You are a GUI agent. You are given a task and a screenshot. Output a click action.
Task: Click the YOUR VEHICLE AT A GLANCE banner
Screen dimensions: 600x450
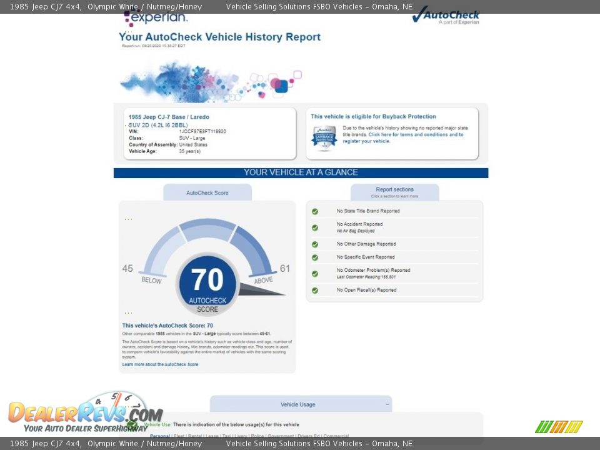301,172
